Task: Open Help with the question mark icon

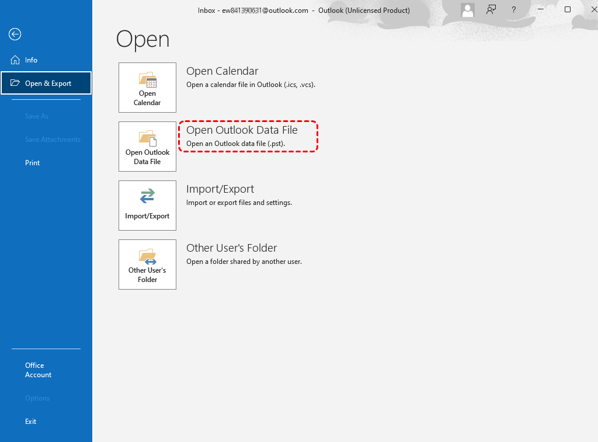Action: point(514,10)
